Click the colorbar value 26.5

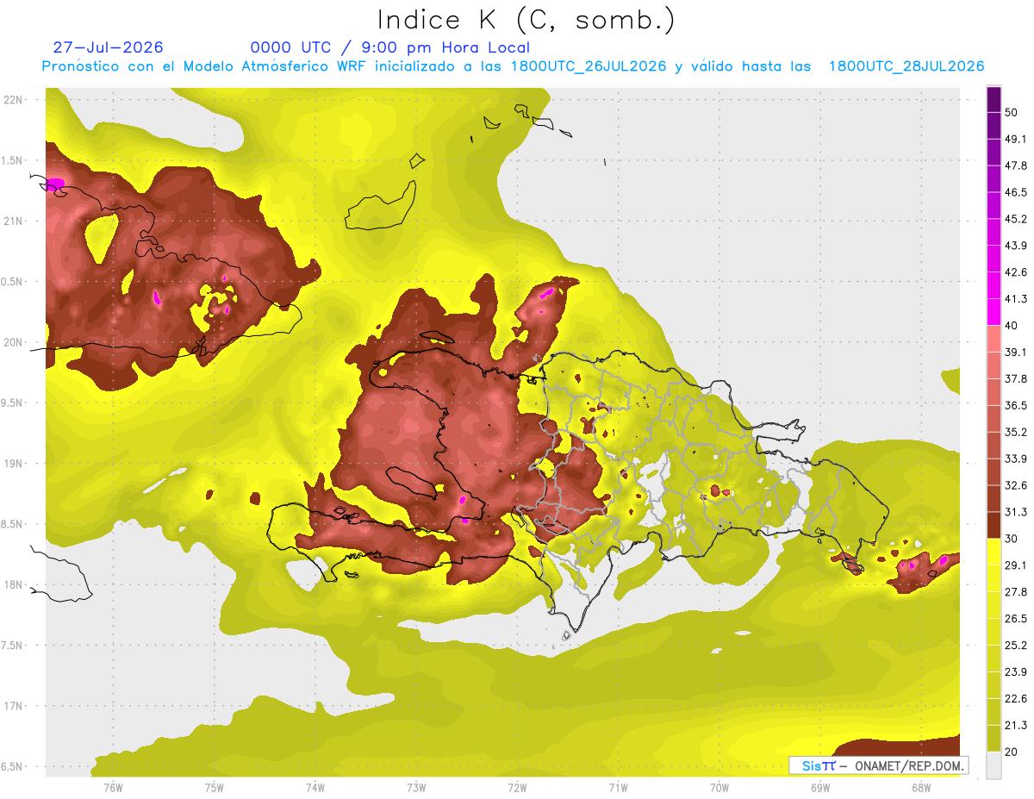point(1015,619)
